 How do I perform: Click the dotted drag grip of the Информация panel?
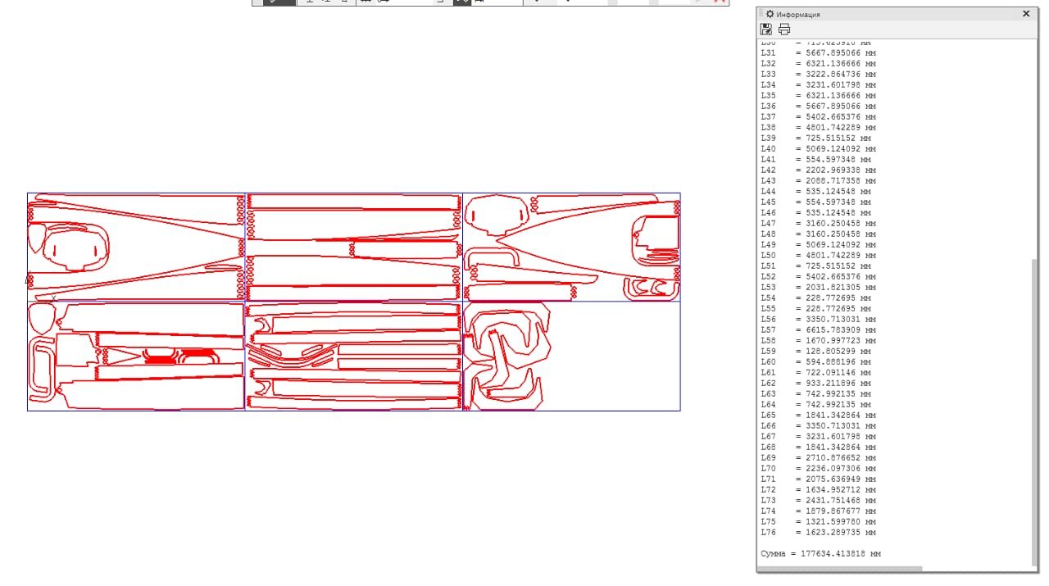761,14
